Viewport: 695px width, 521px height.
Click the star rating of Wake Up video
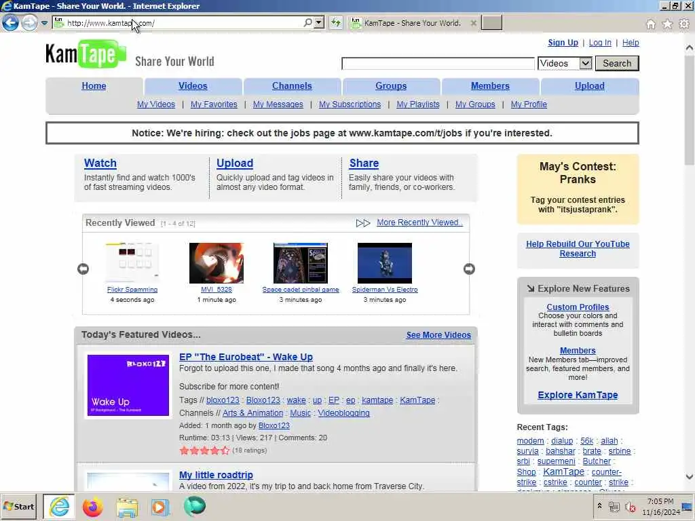click(204, 450)
